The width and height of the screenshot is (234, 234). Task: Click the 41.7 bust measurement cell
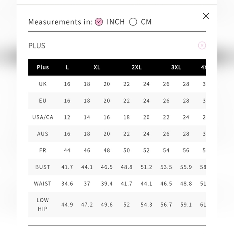67,167
